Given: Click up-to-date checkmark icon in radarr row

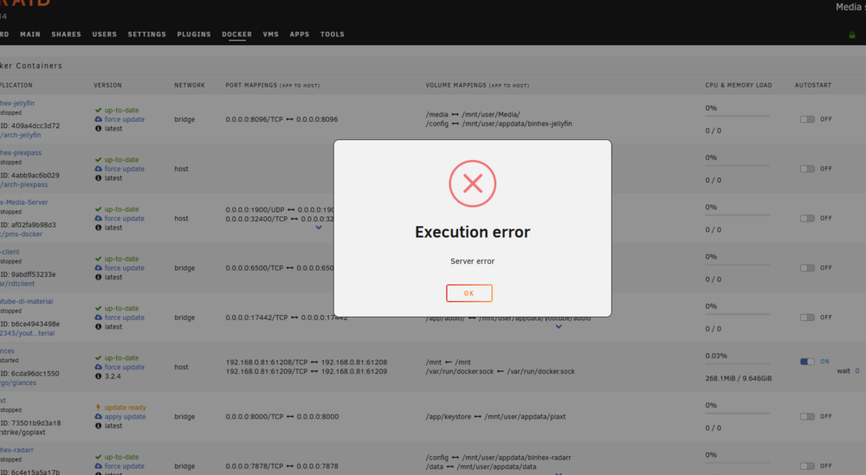Looking at the screenshot, I should [x=99, y=458].
